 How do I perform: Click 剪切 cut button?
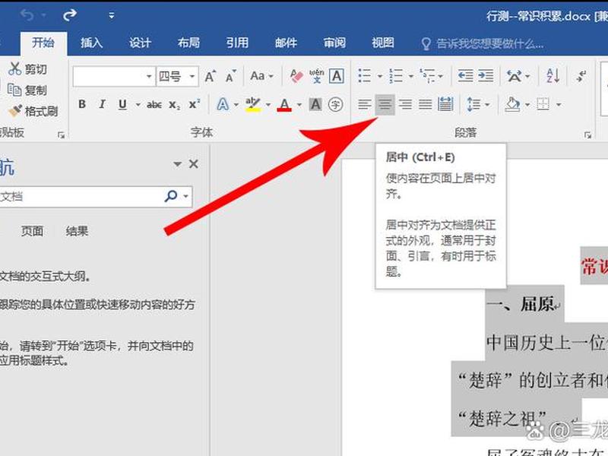pyautogui.click(x=28, y=69)
